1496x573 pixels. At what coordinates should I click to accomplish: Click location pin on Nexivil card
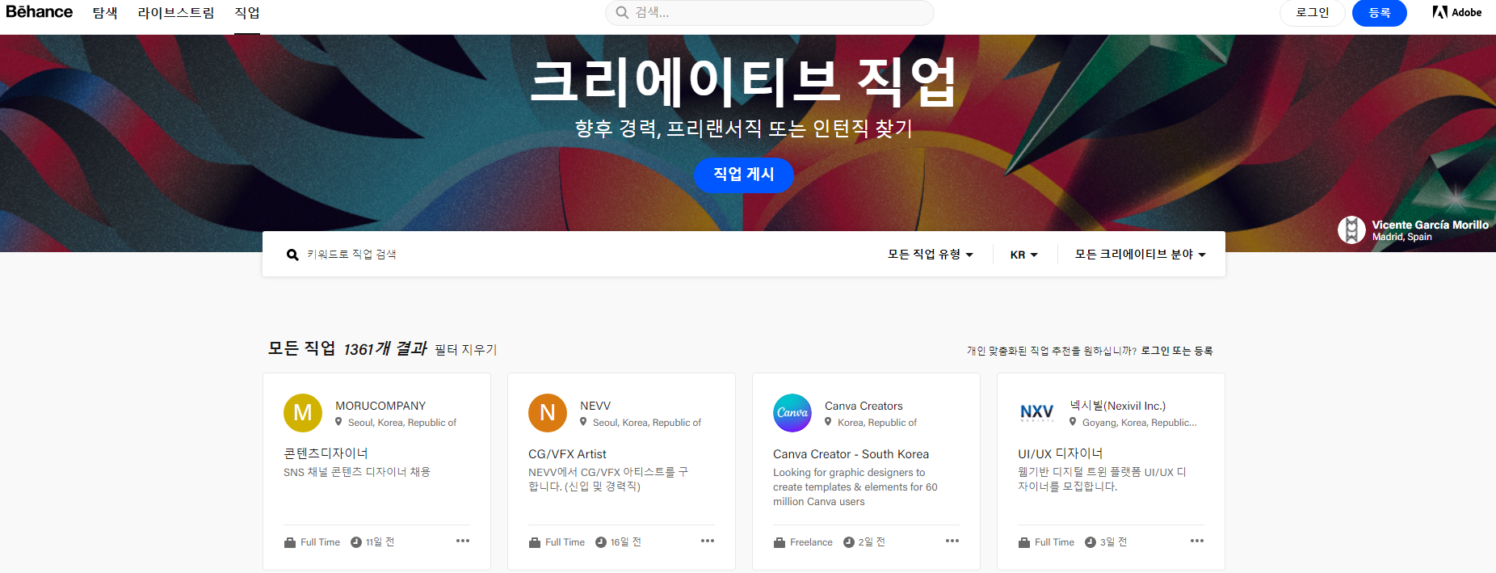click(x=1073, y=422)
